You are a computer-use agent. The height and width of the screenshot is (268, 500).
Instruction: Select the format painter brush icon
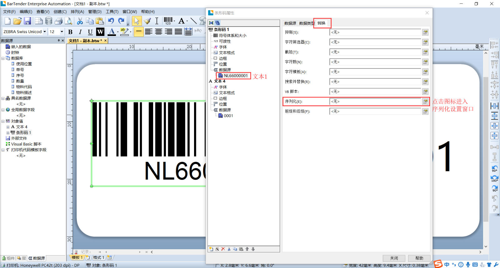pos(147,21)
